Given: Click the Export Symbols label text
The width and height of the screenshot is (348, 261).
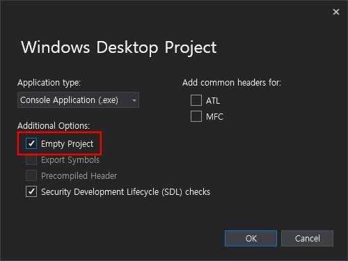Looking at the screenshot, I should (70, 160).
